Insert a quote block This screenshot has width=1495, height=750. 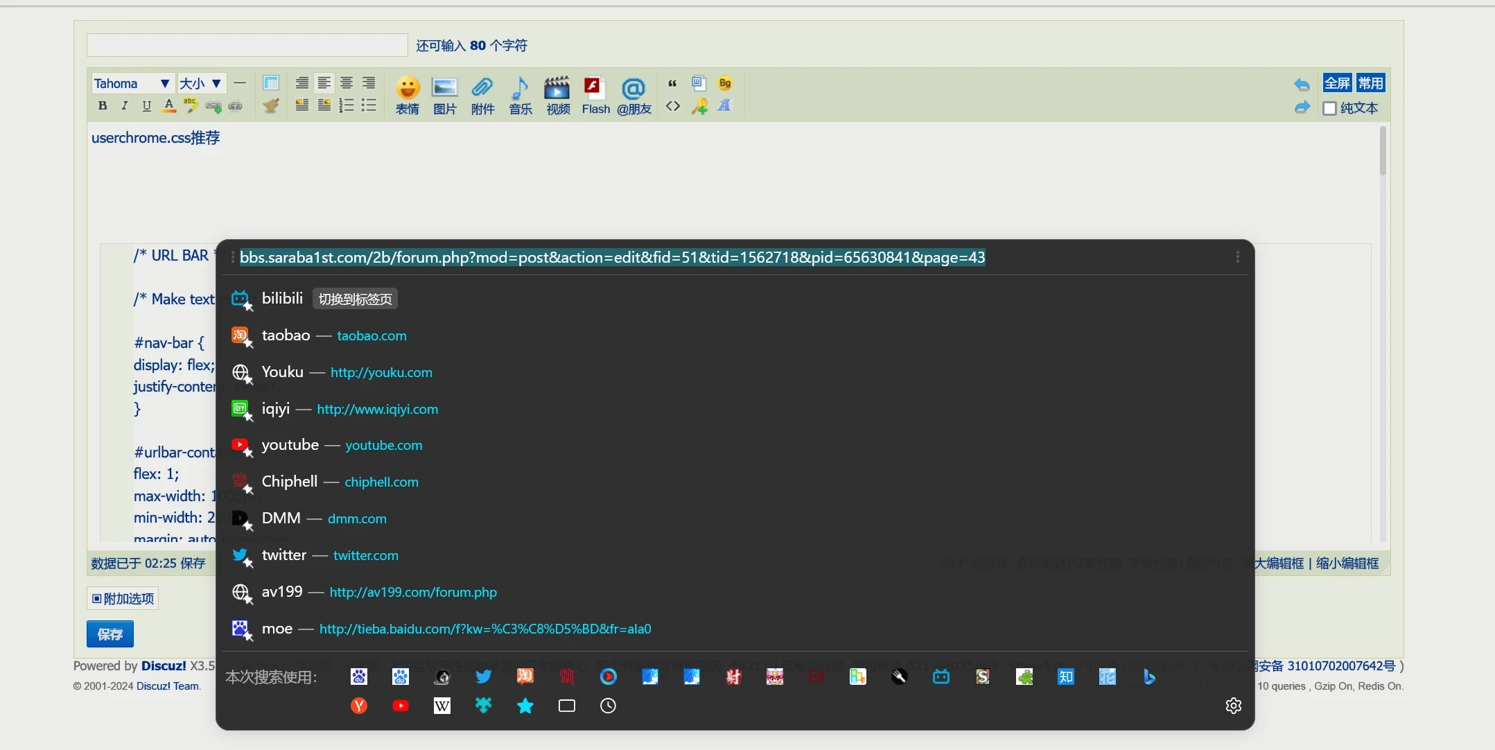tap(672, 83)
